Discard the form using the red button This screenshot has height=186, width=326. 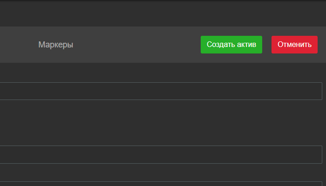[294, 45]
